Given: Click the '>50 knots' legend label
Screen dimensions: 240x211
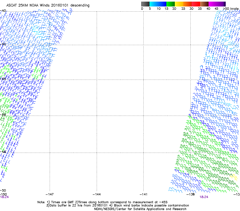Looking at the screenshot, I should coord(231,8).
